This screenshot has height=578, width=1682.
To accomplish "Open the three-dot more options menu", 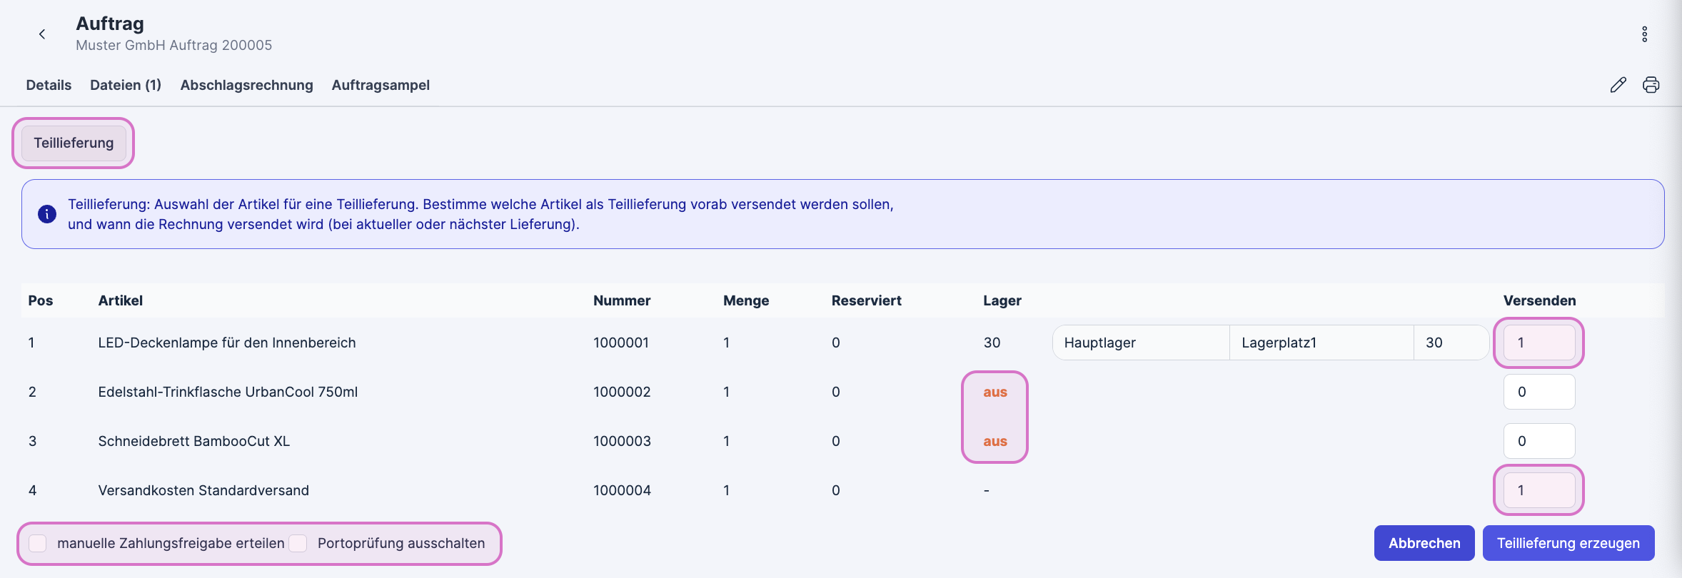I will click(1644, 34).
